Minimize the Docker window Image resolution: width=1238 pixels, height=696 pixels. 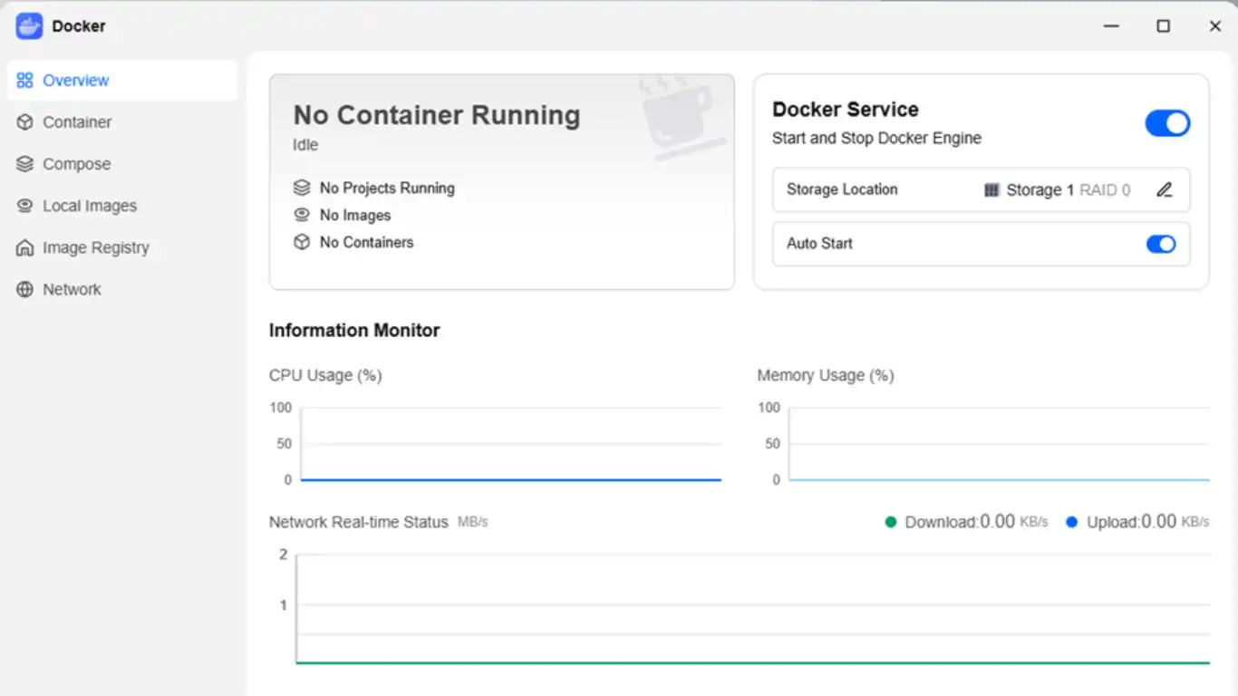(1112, 26)
